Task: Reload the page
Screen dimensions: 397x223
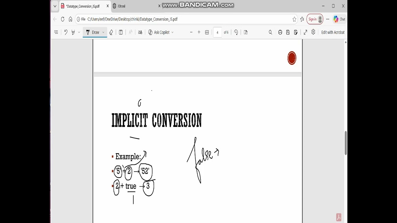Action: pos(63,19)
